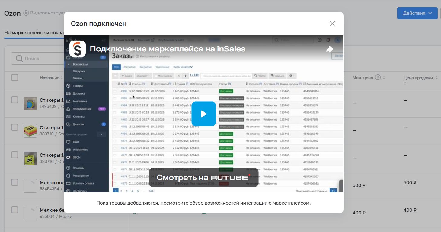Click the magnifier icon in the search field
Image resolution: width=441 pixels, height=232 pixels.
click(19, 58)
